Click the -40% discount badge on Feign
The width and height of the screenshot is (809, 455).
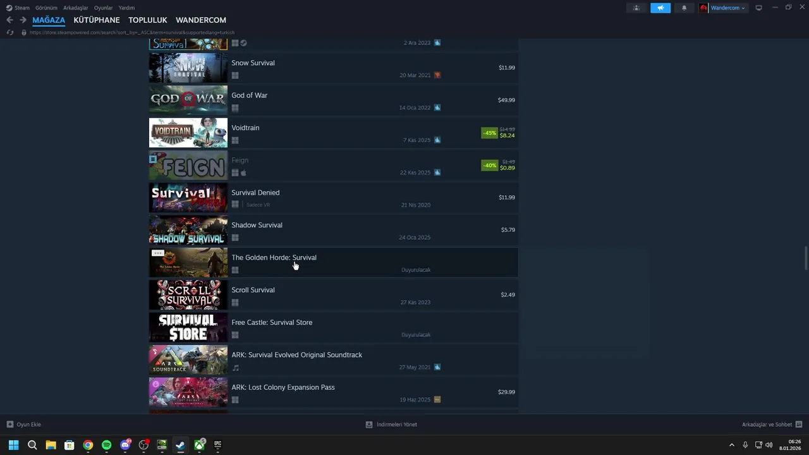click(x=489, y=166)
